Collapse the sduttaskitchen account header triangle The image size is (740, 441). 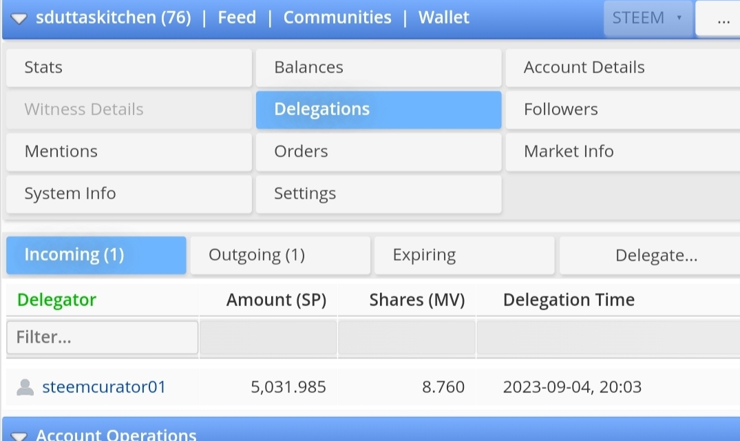(x=19, y=19)
